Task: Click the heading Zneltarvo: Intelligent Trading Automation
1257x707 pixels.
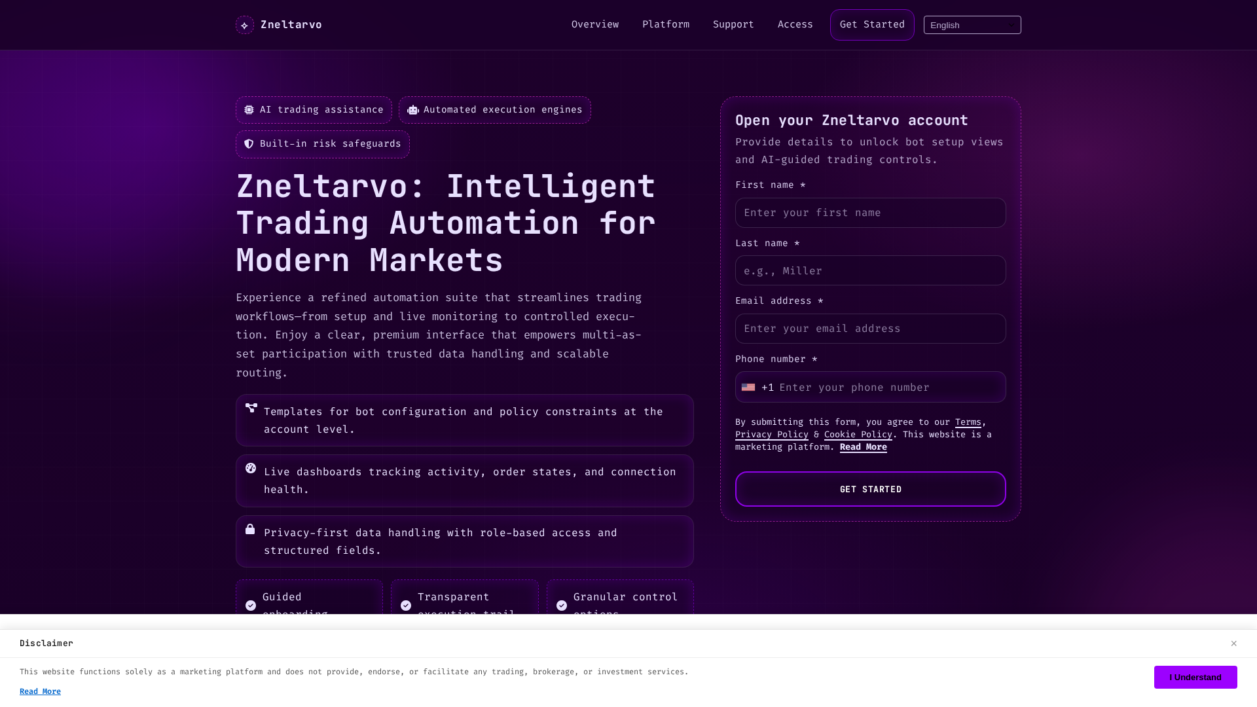Action: (446, 223)
